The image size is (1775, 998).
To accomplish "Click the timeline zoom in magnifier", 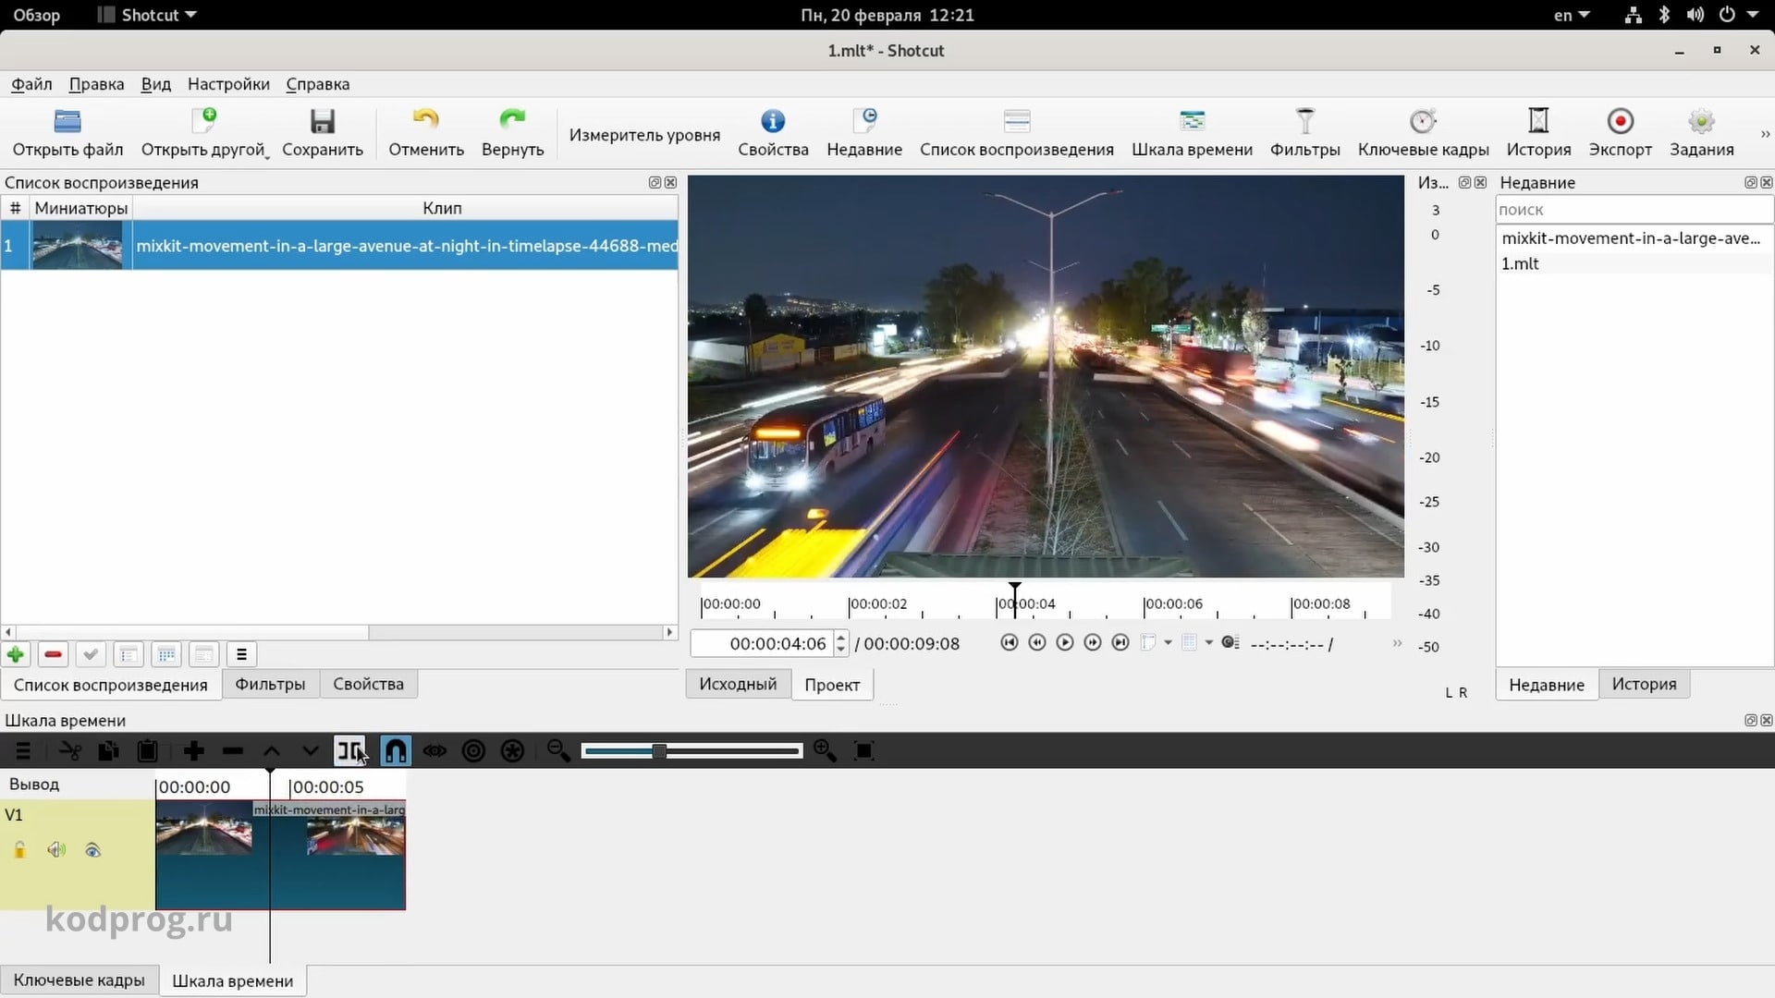I will tap(825, 751).
